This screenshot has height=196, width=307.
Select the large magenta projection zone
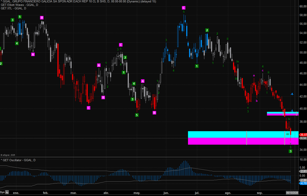coord(243,141)
